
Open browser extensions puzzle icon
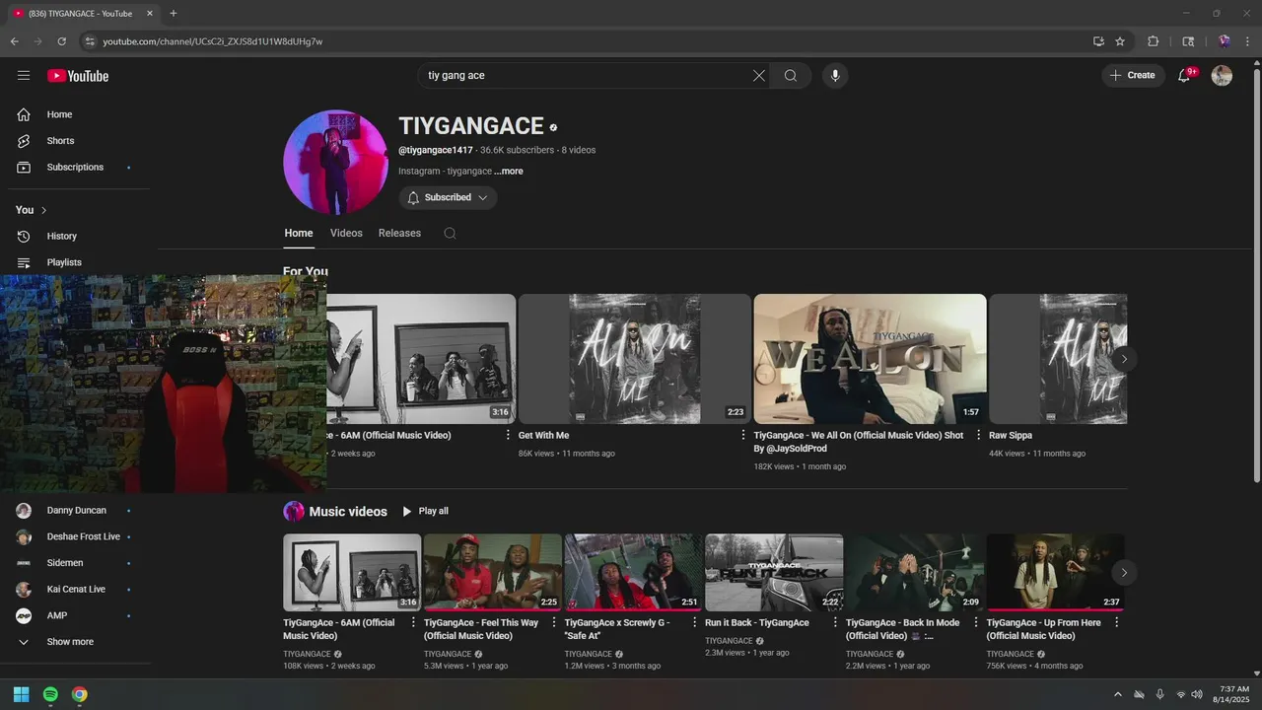pyautogui.click(x=1153, y=41)
